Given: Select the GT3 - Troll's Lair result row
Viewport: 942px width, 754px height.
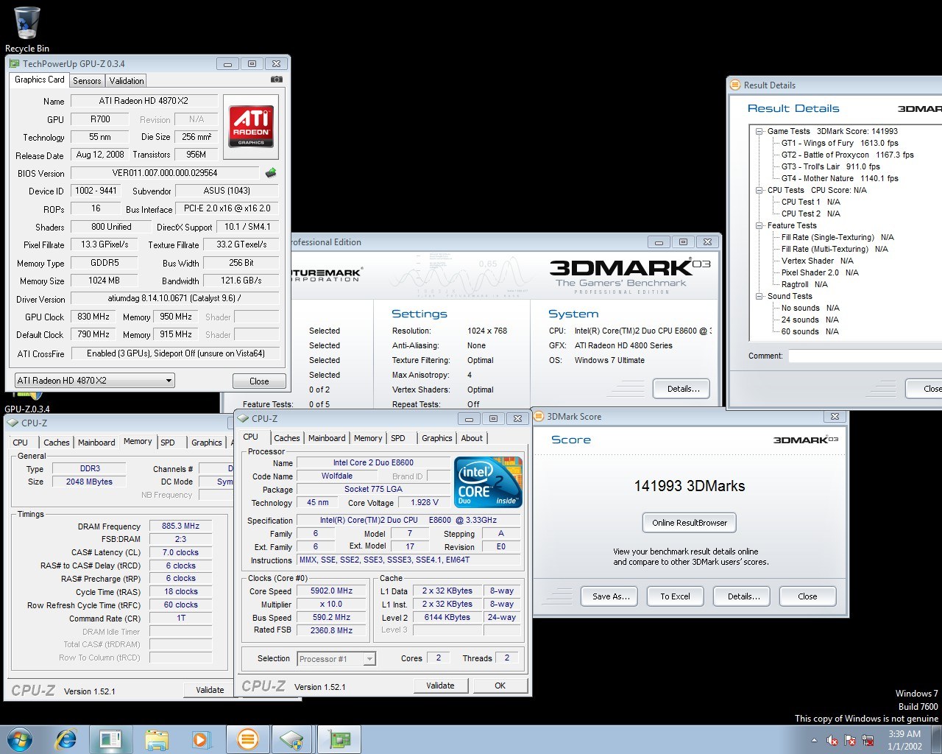Looking at the screenshot, I should (x=830, y=166).
